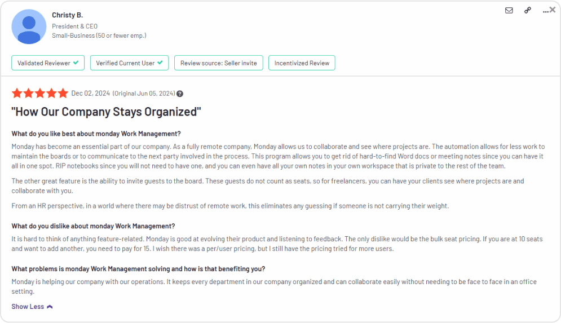The width and height of the screenshot is (561, 323).
Task: Click "(Original Jun 05, 2024)" text
Action: pos(144,94)
